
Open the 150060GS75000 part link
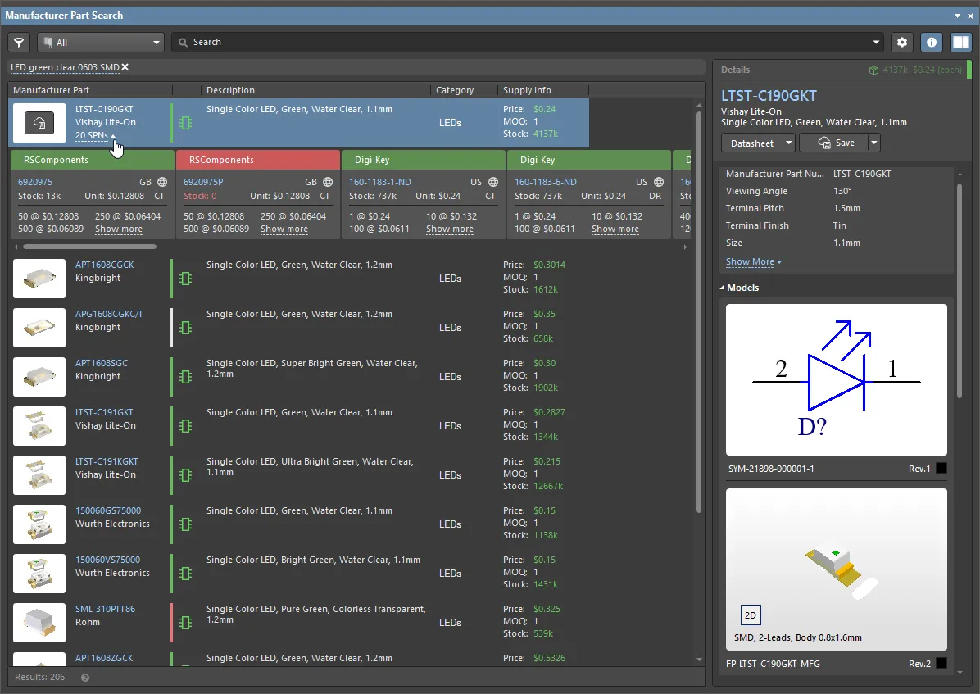(x=108, y=510)
